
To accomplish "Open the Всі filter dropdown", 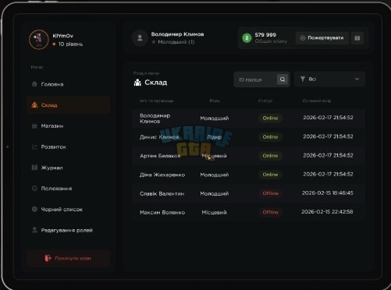I will pyautogui.click(x=329, y=79).
